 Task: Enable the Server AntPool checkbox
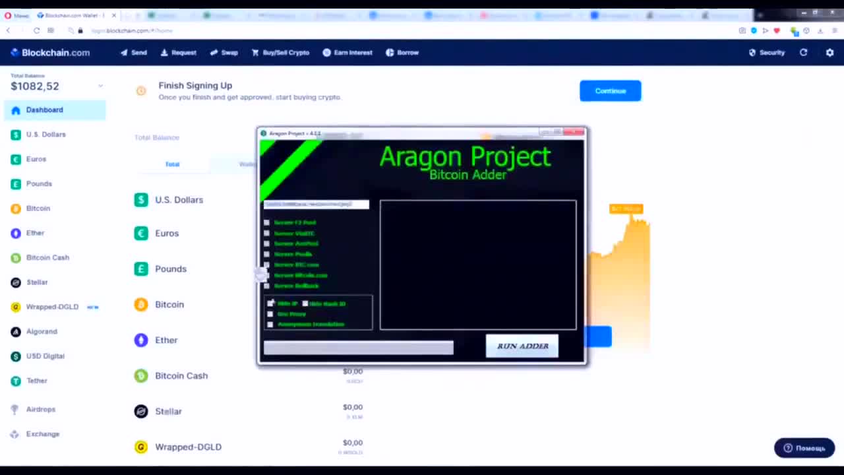click(x=266, y=244)
